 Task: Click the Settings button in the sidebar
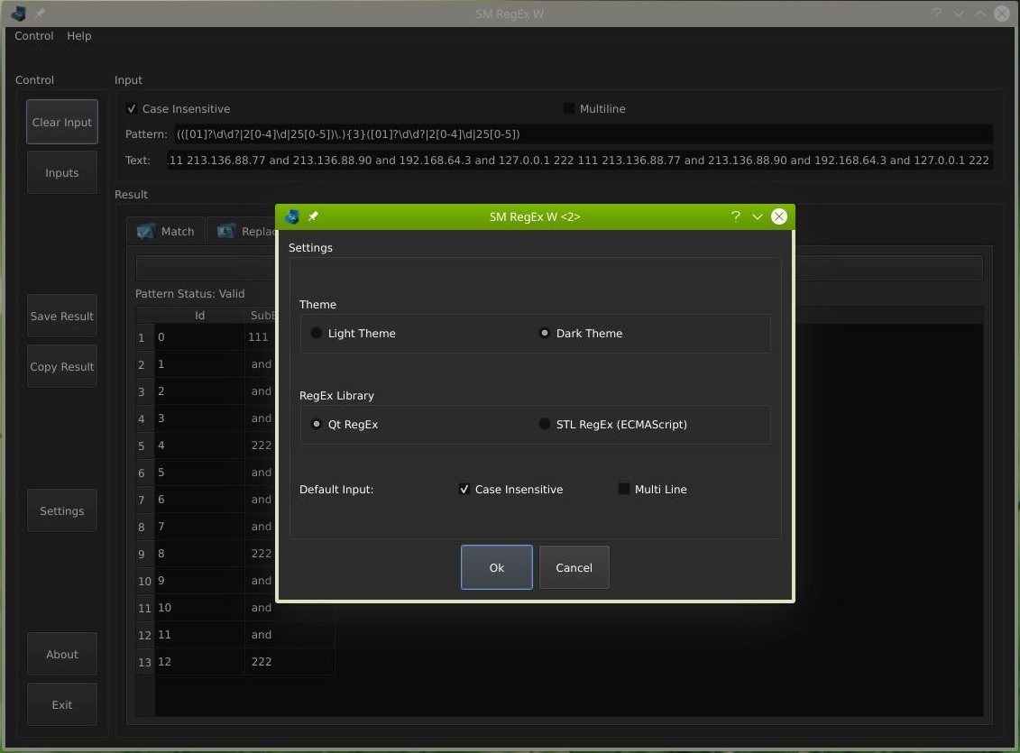[62, 511]
